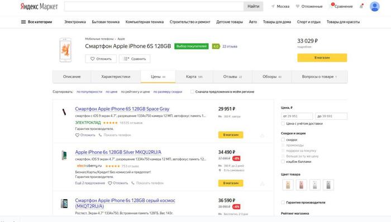
Task: Click the Найти search button
Action: click(254, 7)
